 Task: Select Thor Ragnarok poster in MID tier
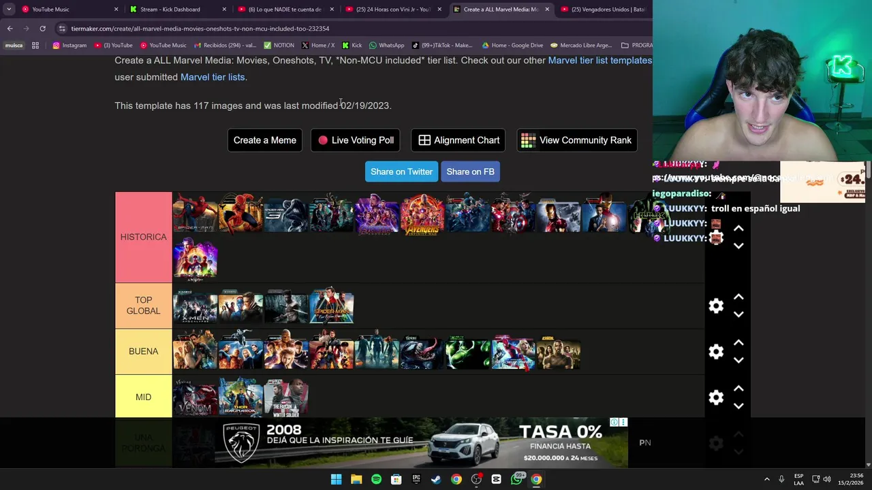click(240, 397)
